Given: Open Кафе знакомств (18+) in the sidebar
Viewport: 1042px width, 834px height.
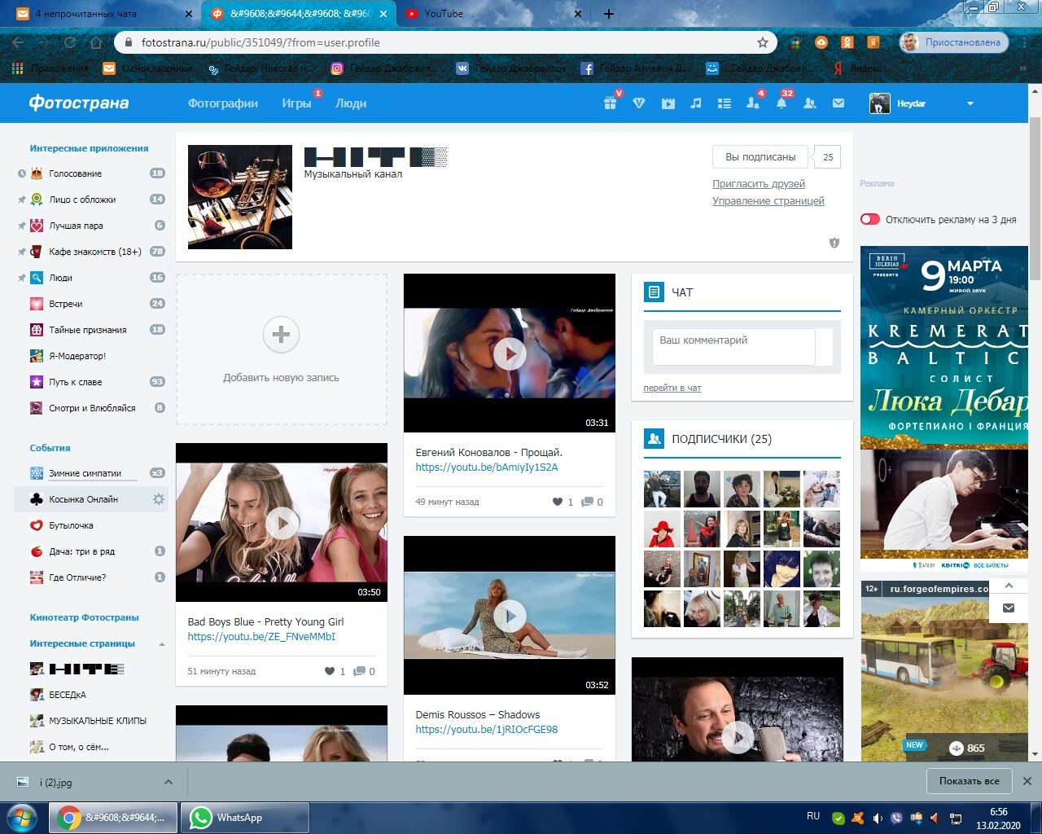Looking at the screenshot, I should tap(94, 252).
